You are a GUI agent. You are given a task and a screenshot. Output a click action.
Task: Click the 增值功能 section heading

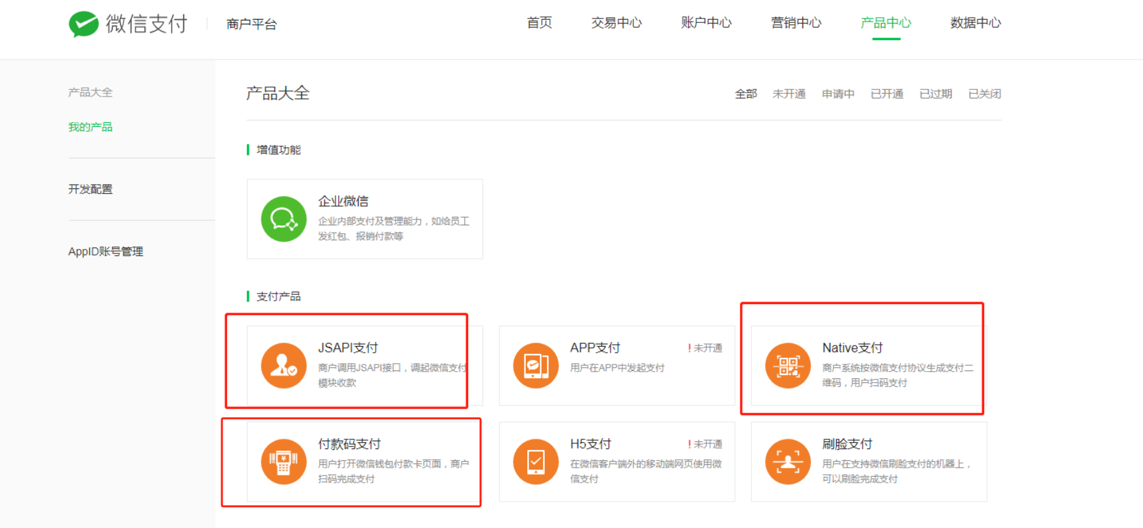(278, 150)
